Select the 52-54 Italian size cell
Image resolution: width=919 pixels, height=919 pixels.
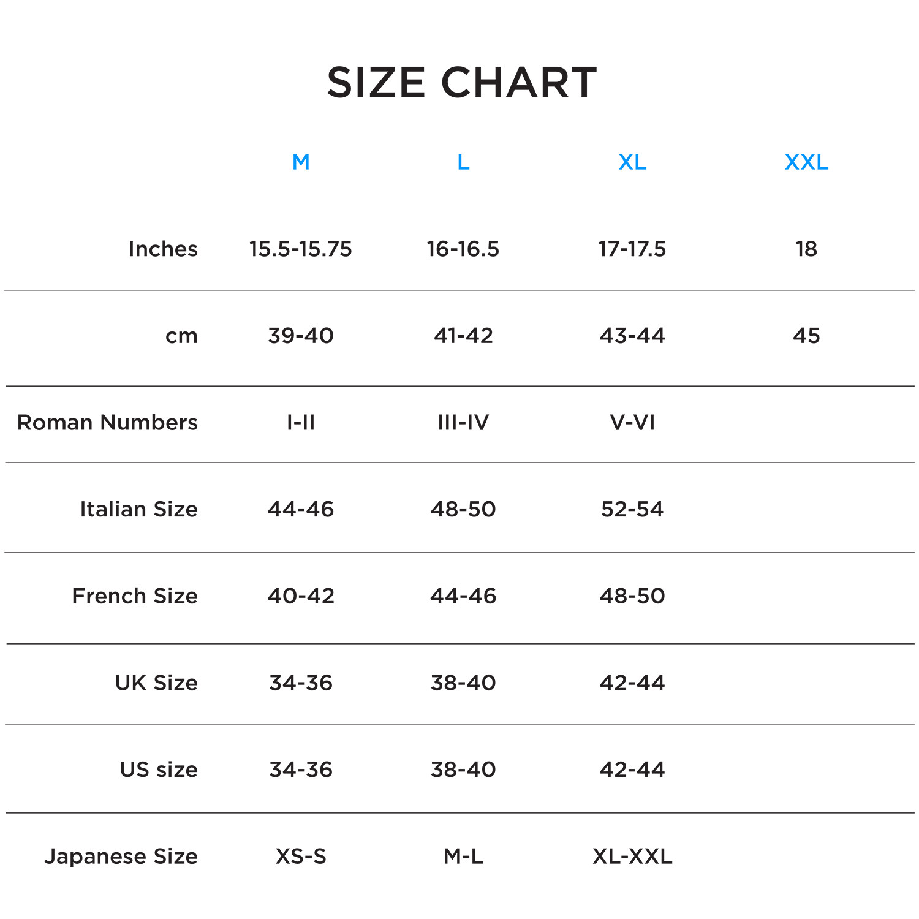632,509
